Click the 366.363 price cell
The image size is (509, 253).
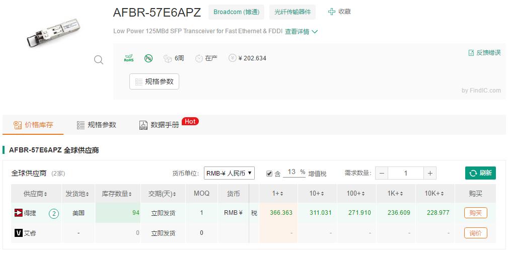(281, 213)
